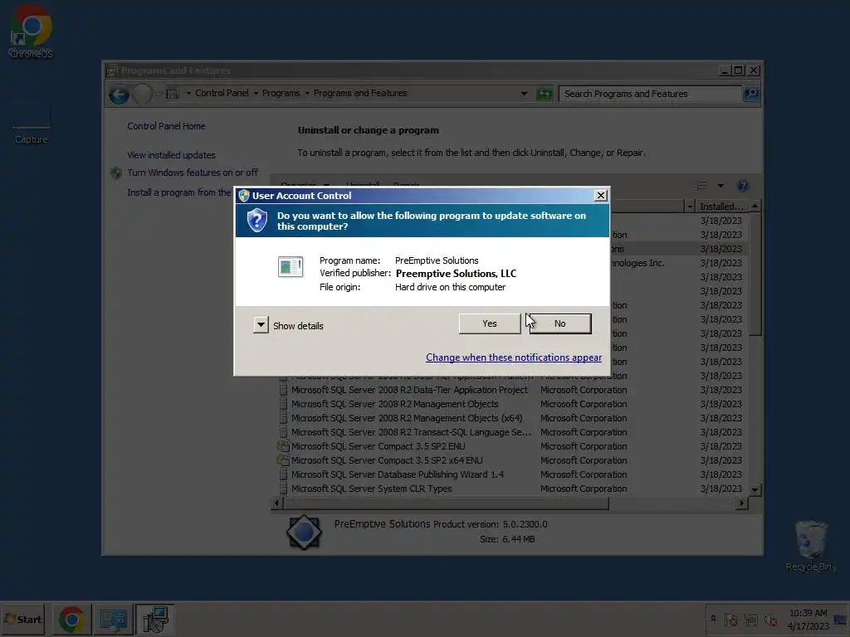Click the Action Center flag tray icon

pyautogui.click(x=730, y=620)
